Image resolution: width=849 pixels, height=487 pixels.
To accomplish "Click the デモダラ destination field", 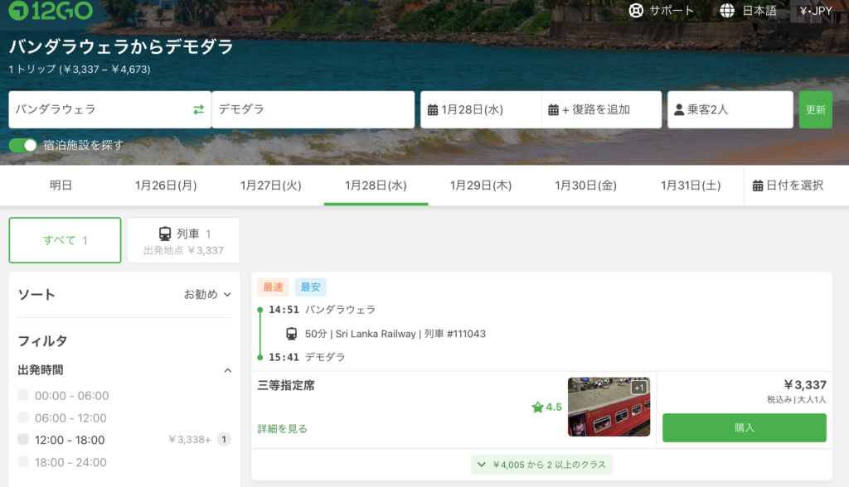I will [x=313, y=109].
